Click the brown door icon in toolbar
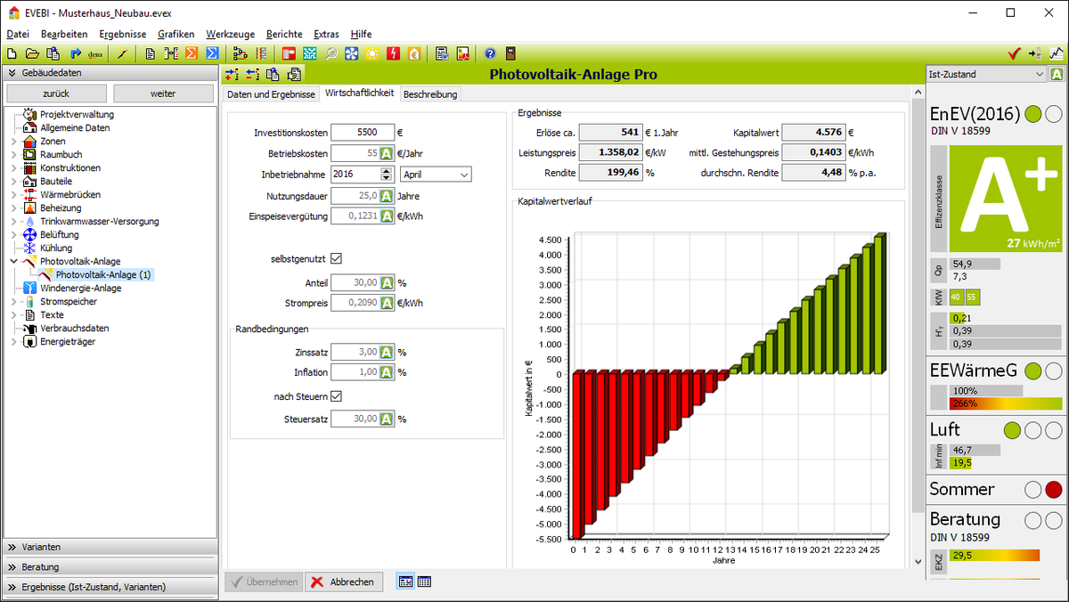This screenshot has width=1069, height=602. point(510,53)
